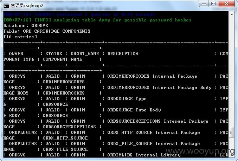Viewport: 238px width, 161px height.
Task: Click the INFO analyzing table dump line
Action: (x=97, y=20)
